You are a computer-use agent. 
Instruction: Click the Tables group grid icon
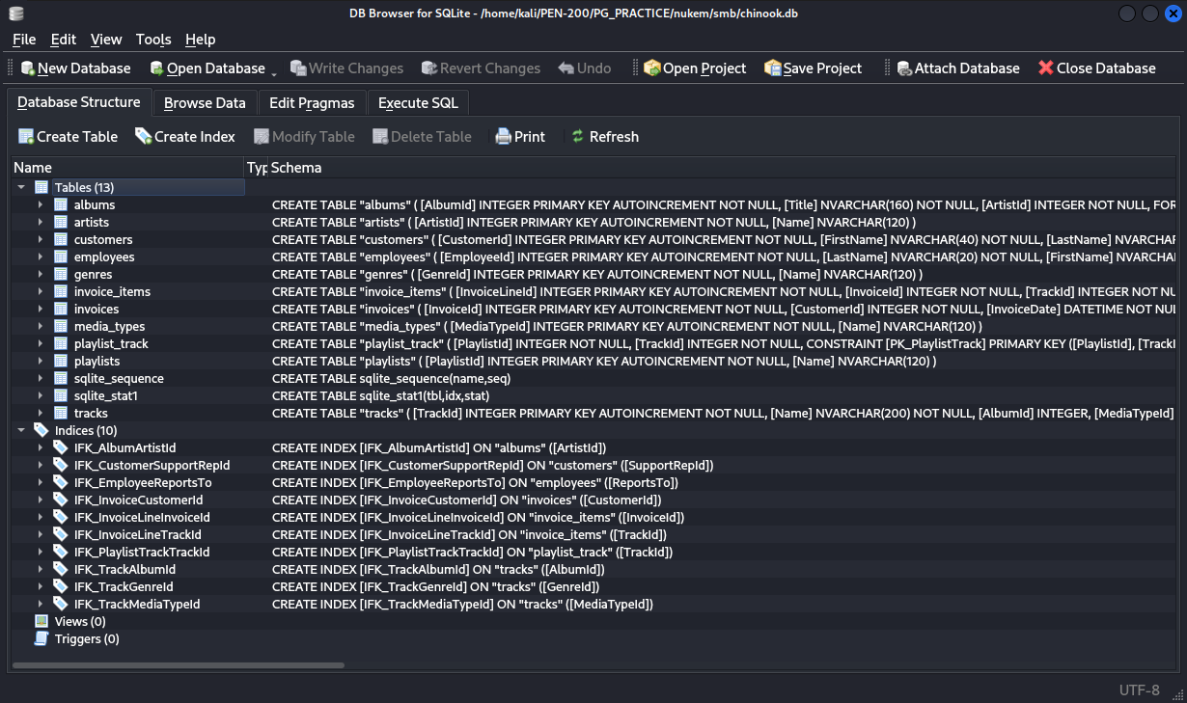click(41, 187)
